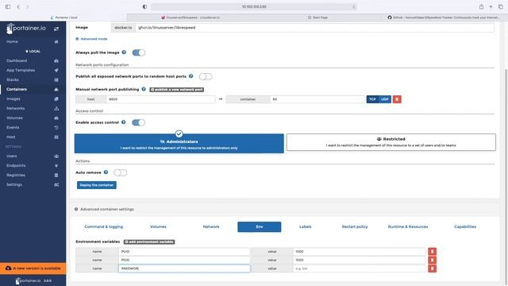Show help for Manual network port publishing
This screenshot has height=286, width=508.
144,89
